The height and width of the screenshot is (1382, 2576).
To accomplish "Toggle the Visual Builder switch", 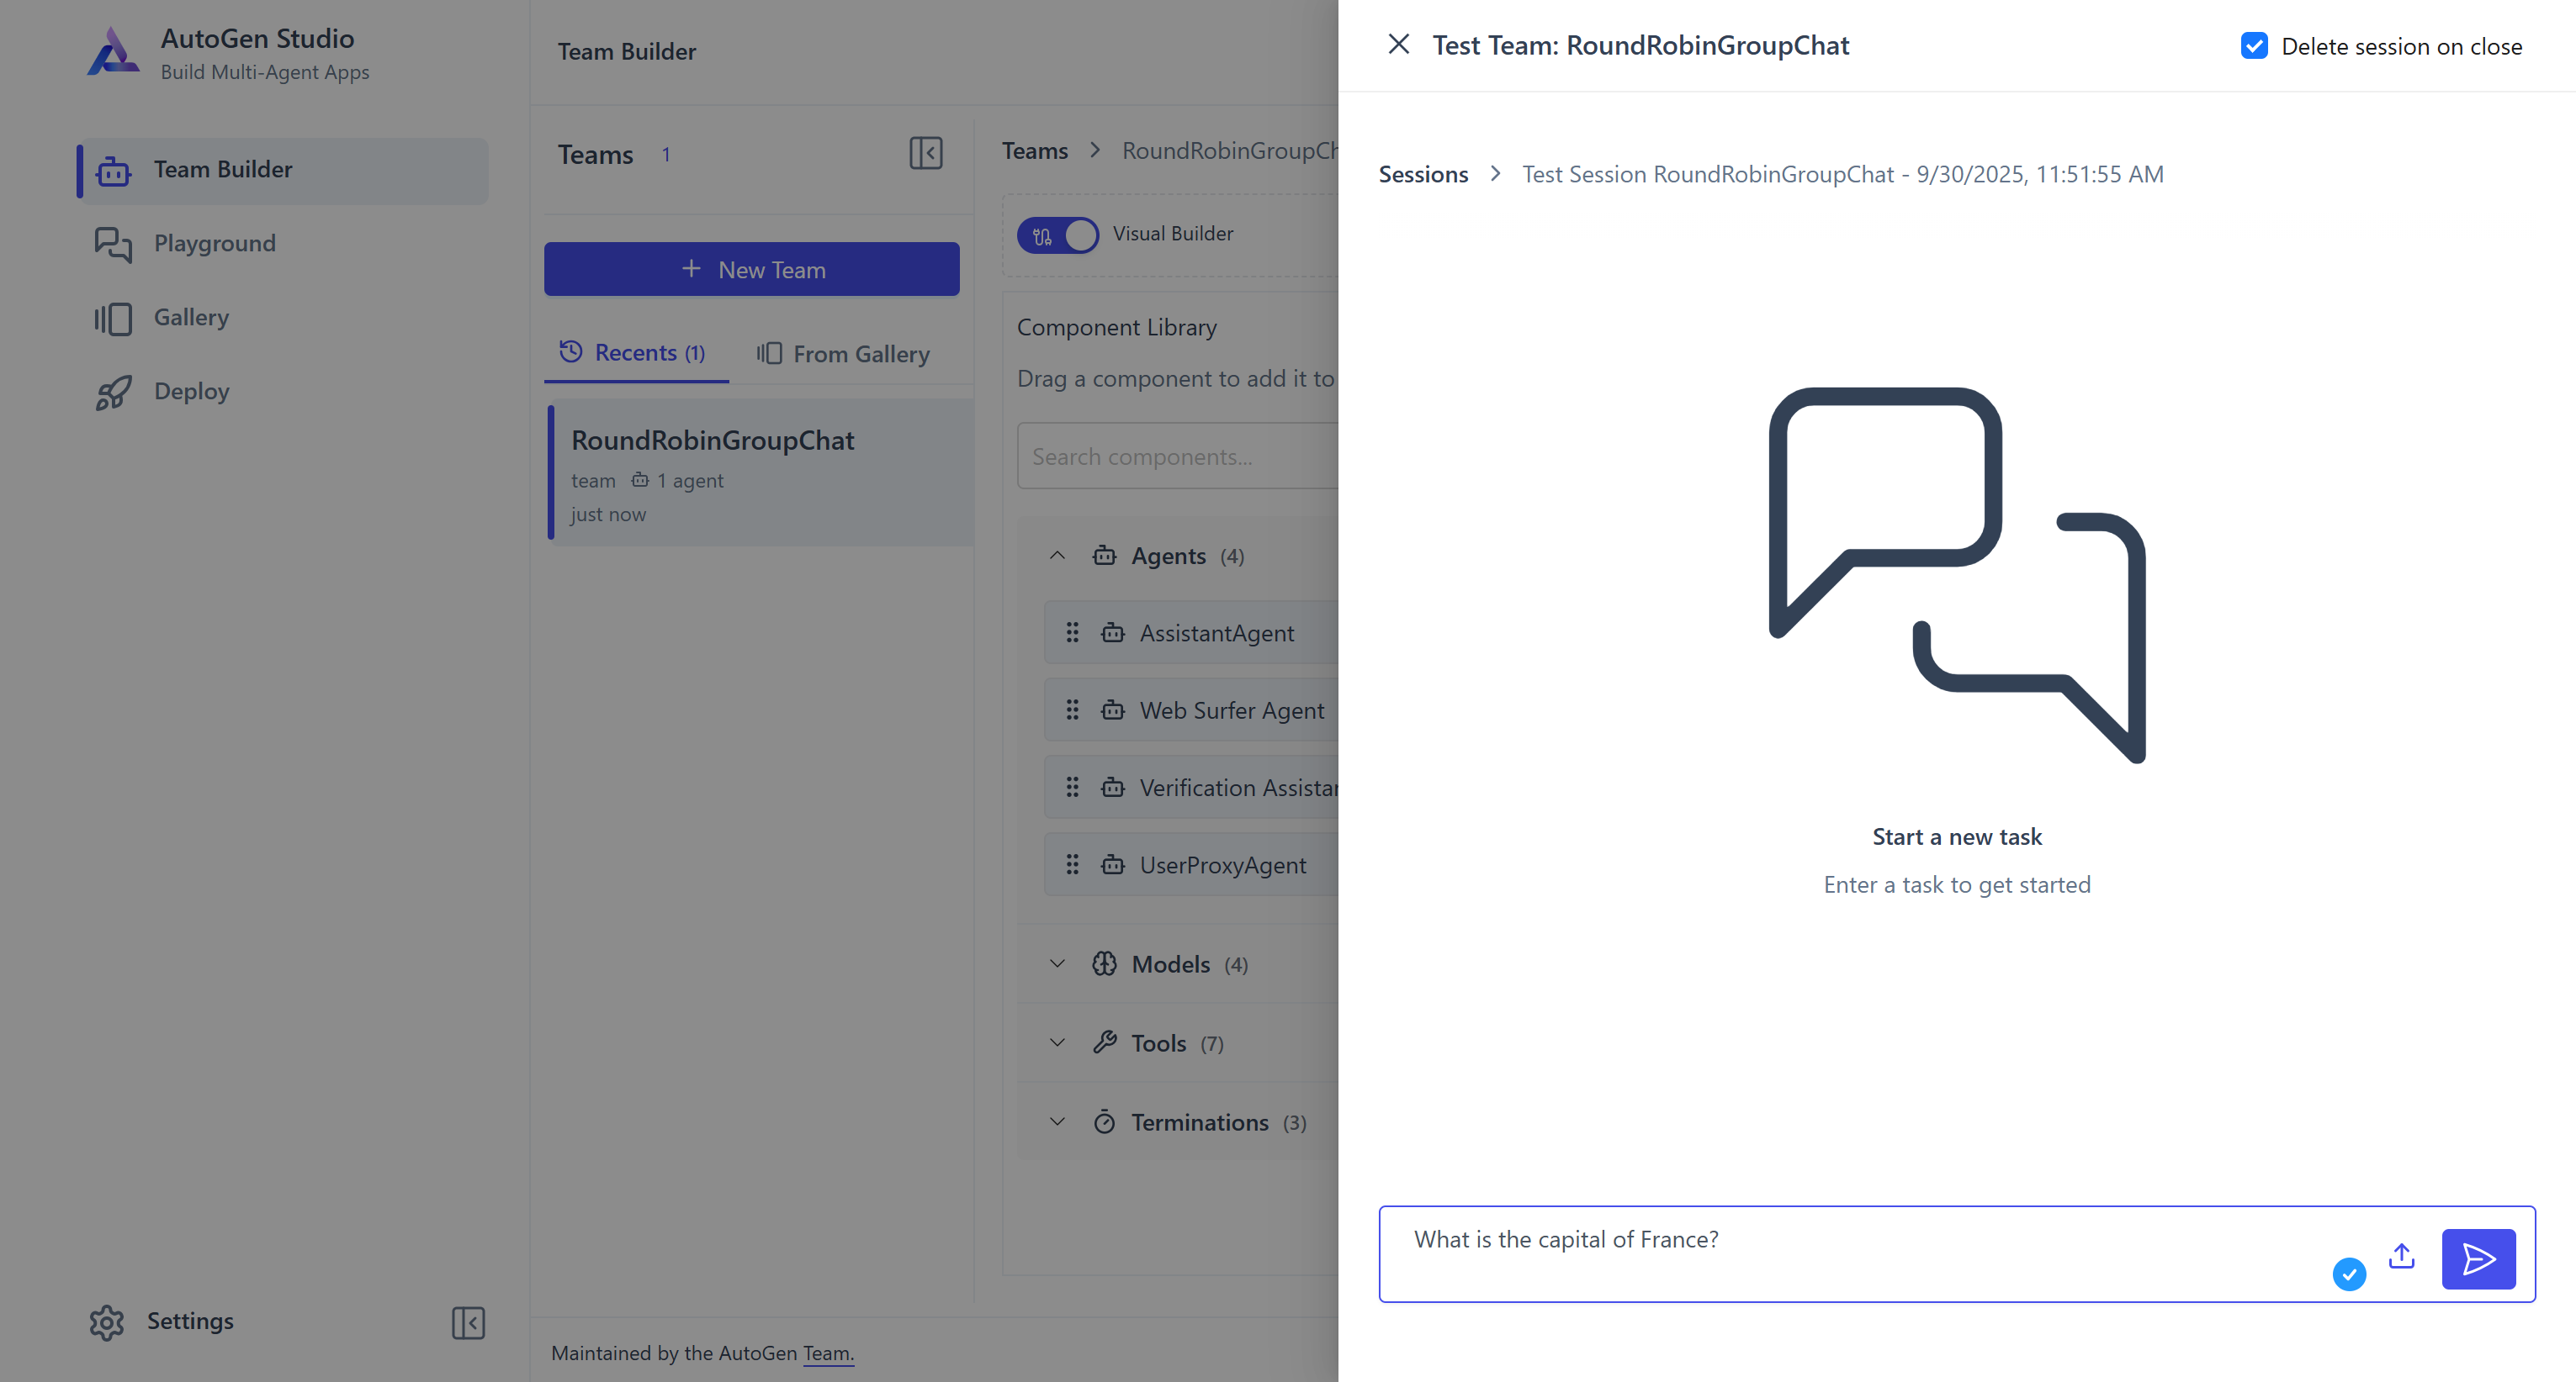I will click(x=1057, y=235).
